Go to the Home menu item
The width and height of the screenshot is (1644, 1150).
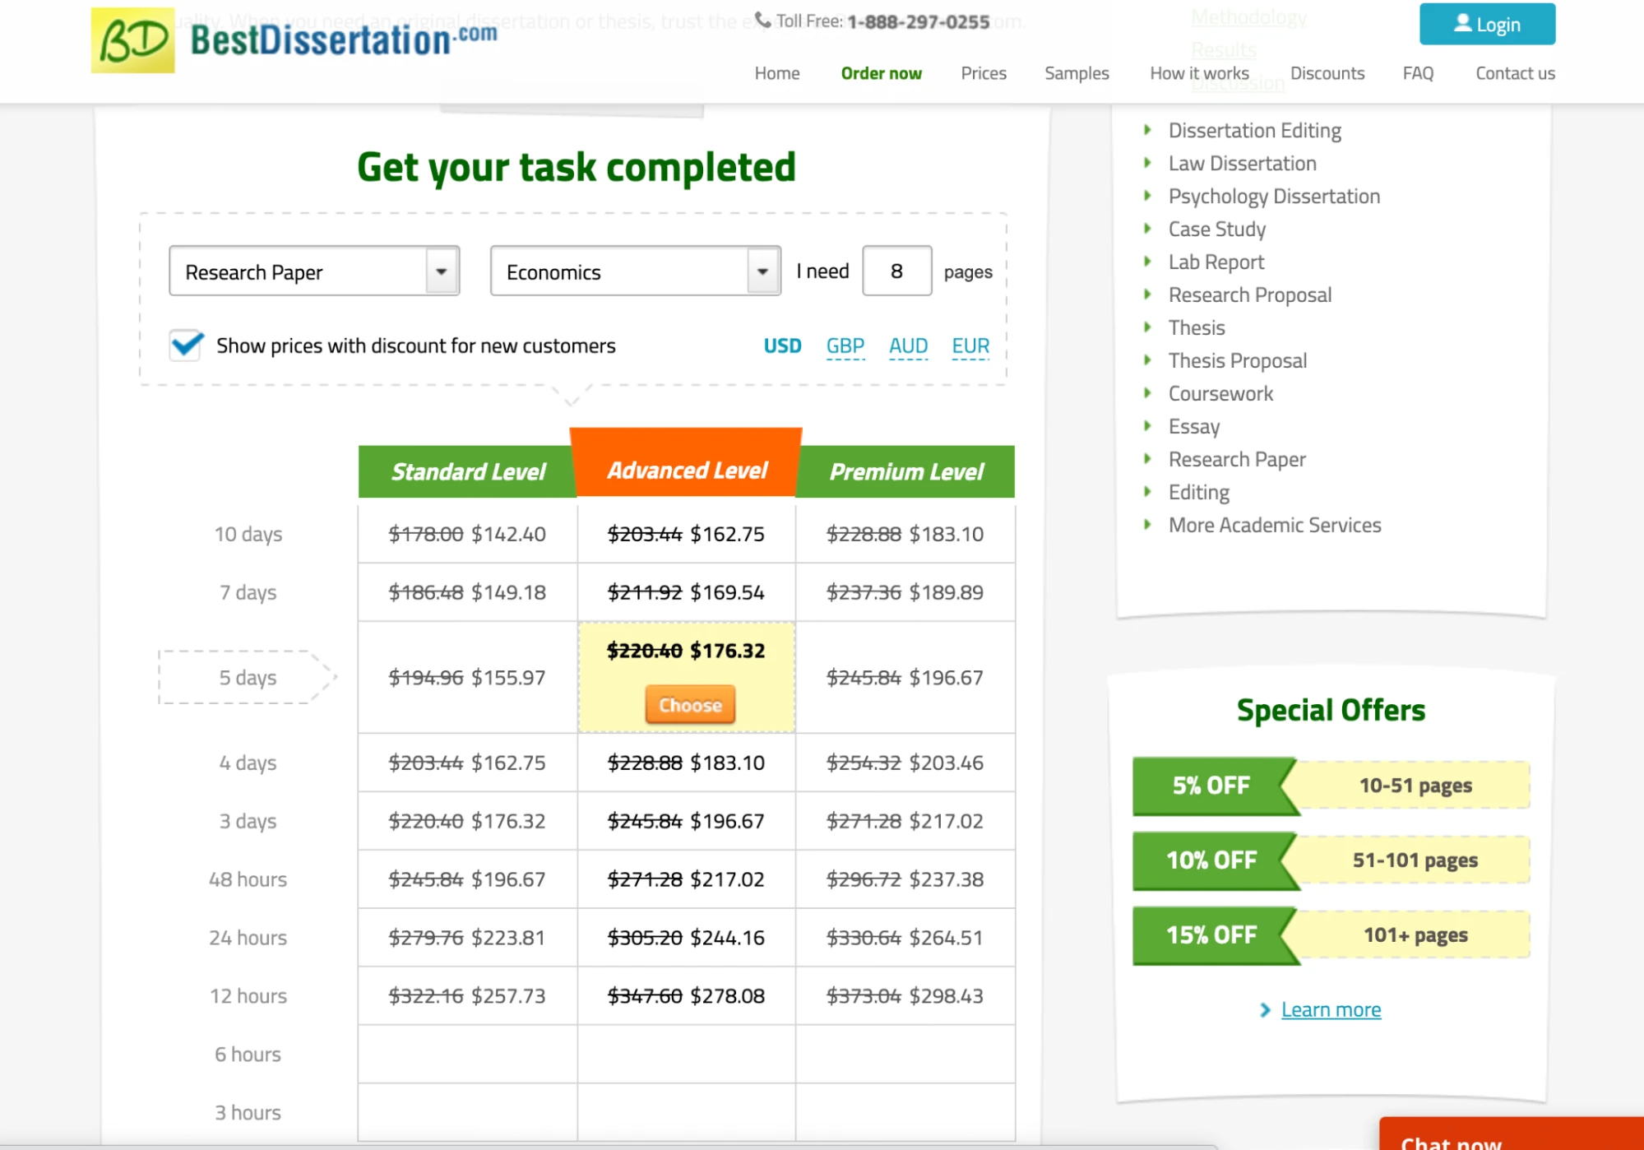[x=777, y=73]
